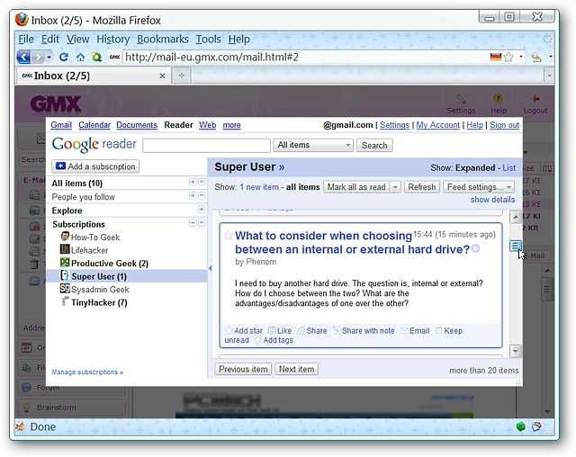Click the Search button
Image resolution: width=576 pixels, height=457 pixels.
pos(374,146)
